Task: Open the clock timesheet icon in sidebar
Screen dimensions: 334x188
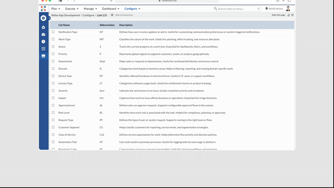Action: click(x=43, y=41)
